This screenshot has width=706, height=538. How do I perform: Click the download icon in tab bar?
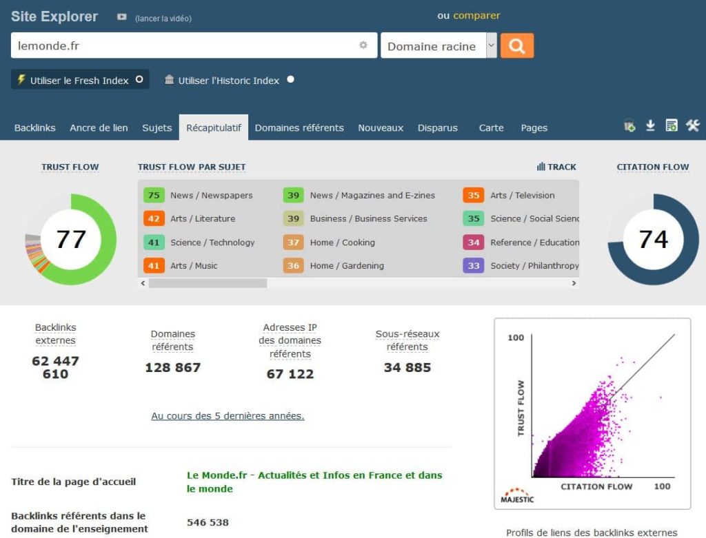(650, 125)
